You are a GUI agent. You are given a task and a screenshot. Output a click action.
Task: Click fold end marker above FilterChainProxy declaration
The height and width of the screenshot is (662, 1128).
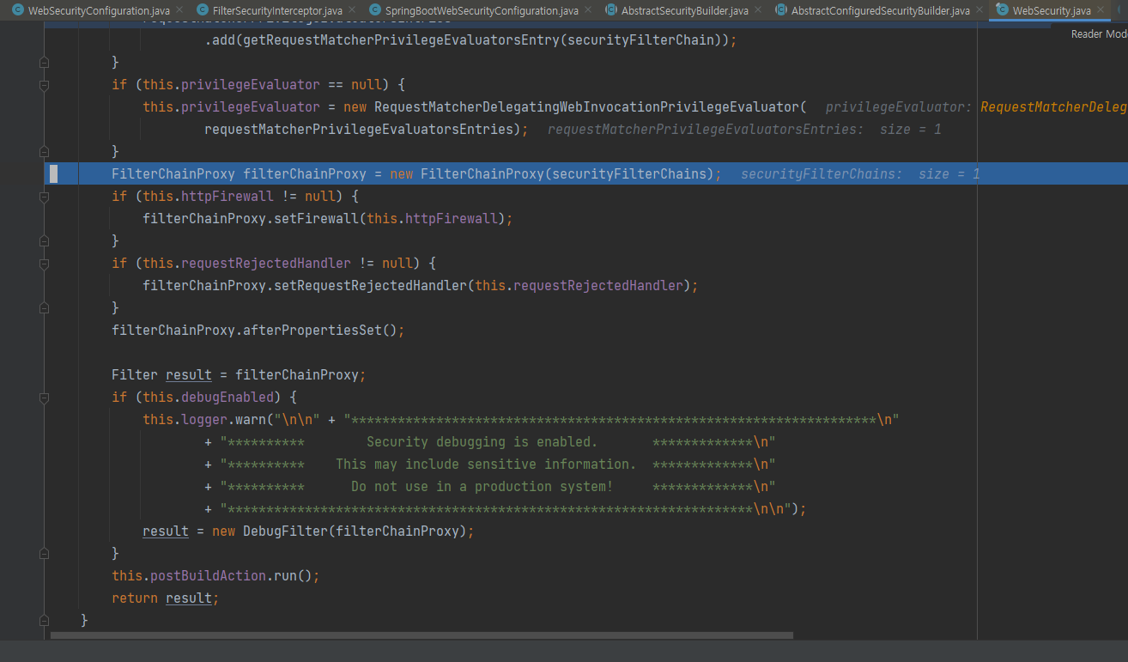(44, 152)
